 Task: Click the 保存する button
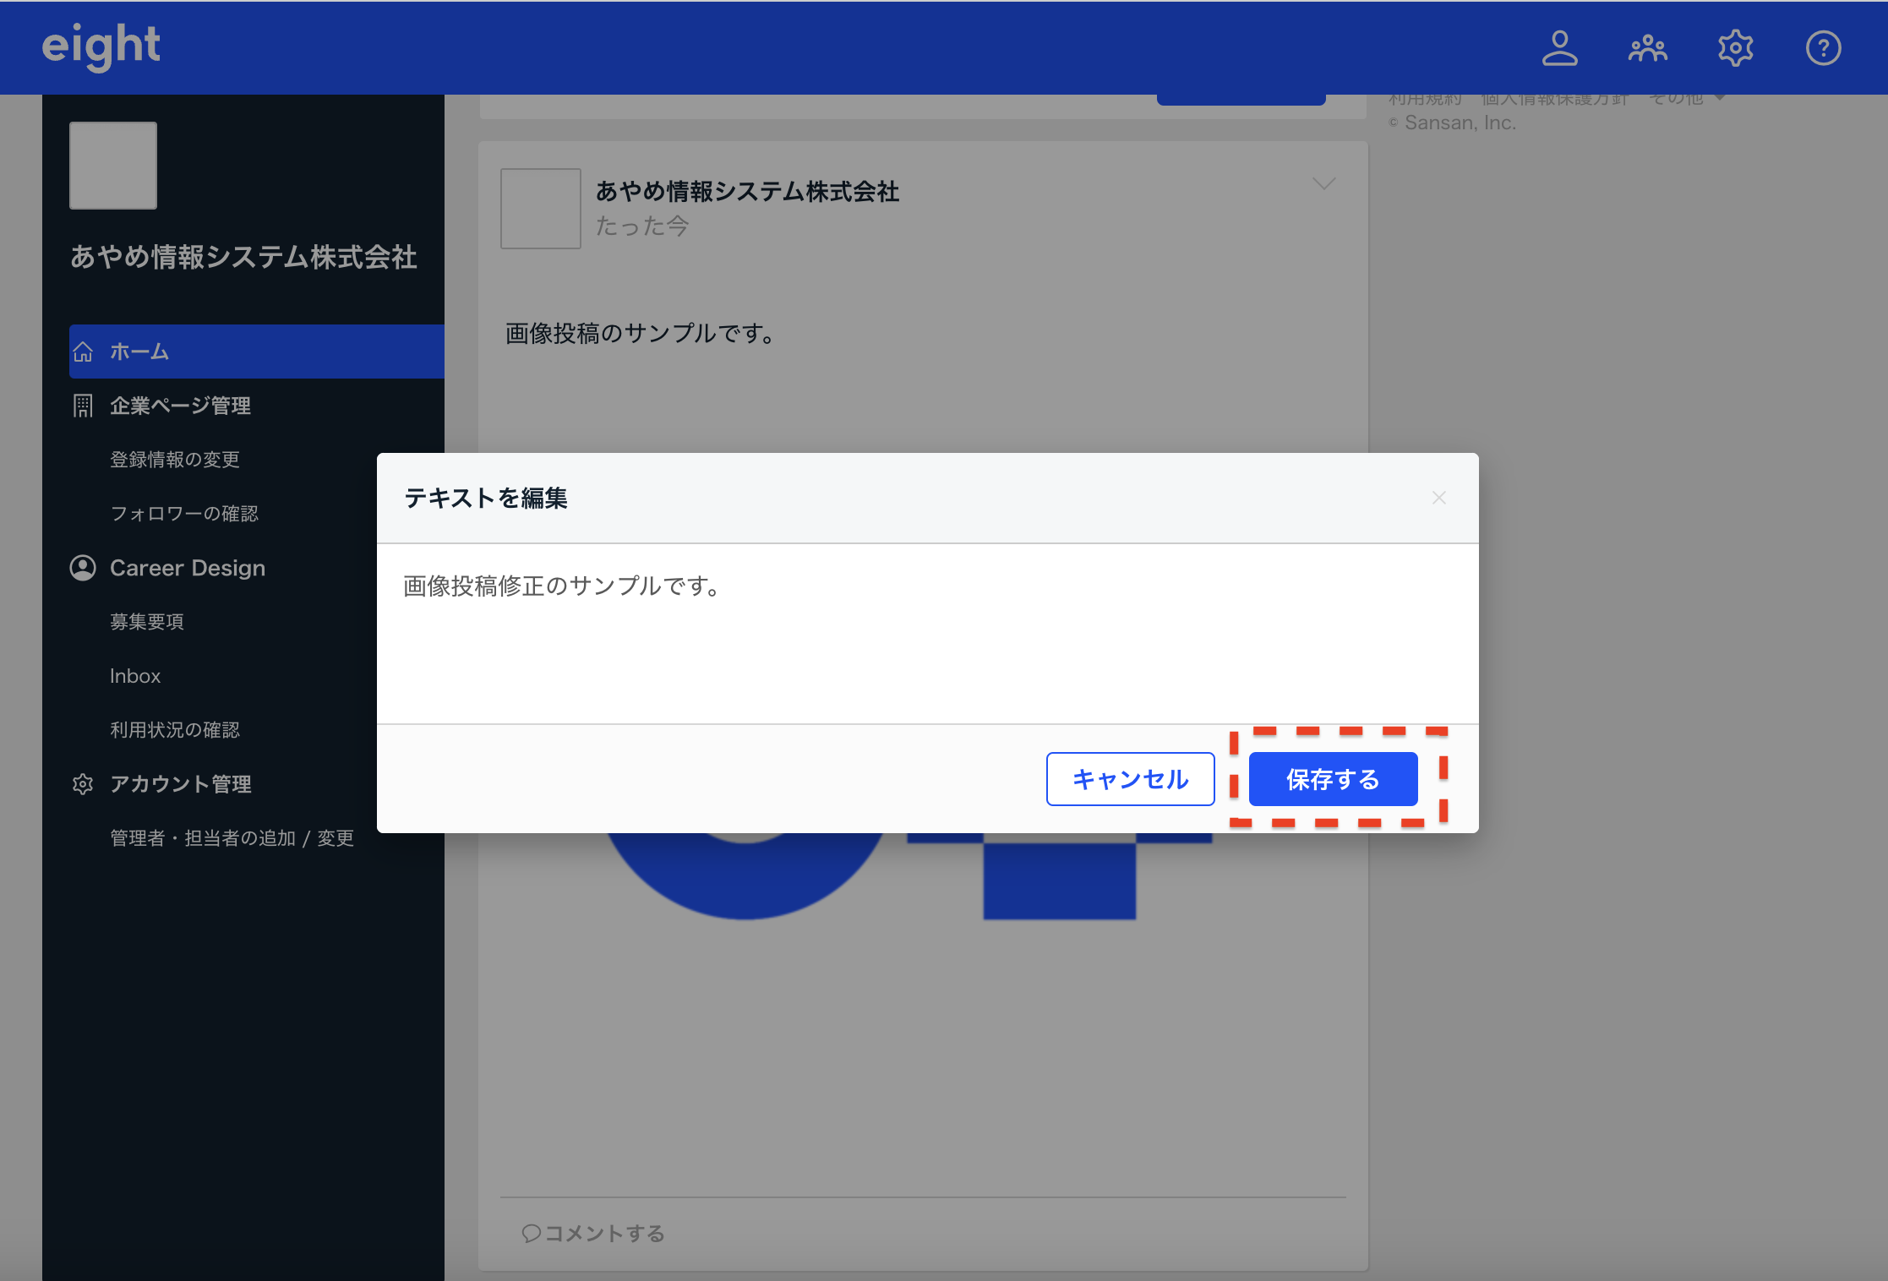[1333, 779]
